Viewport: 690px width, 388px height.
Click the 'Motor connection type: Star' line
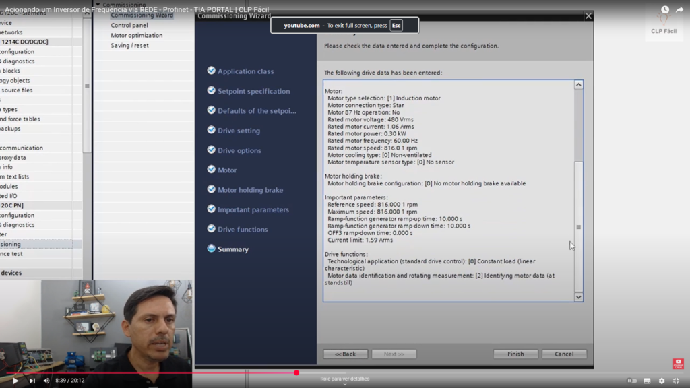366,106
